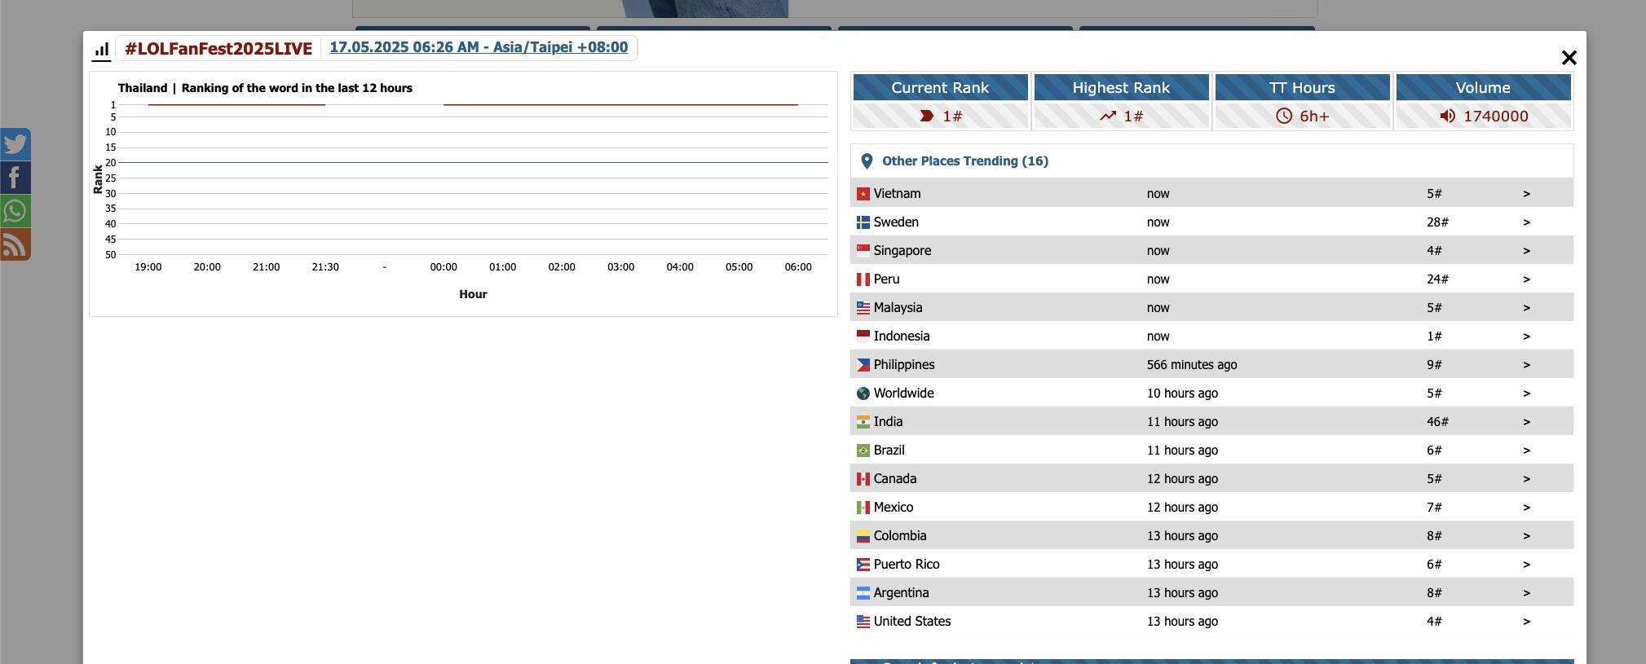Click the 6h+ trending hours value
This screenshot has width=1646, height=664.
(1314, 117)
